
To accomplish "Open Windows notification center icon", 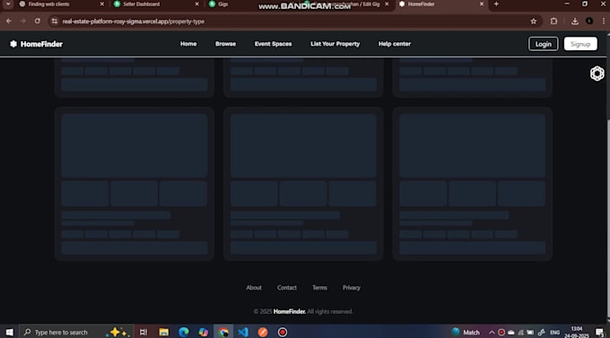I will [x=600, y=332].
